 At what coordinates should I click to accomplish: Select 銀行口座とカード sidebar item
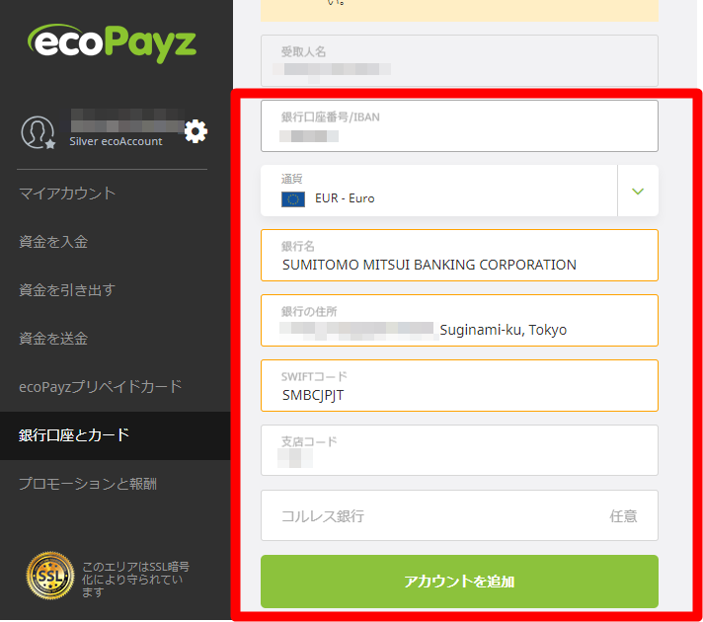116,435
